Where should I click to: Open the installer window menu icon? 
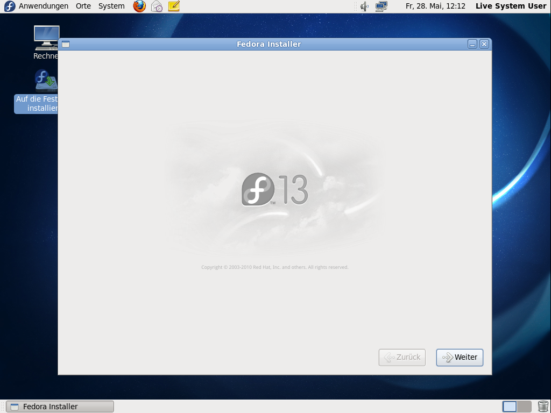[66, 44]
